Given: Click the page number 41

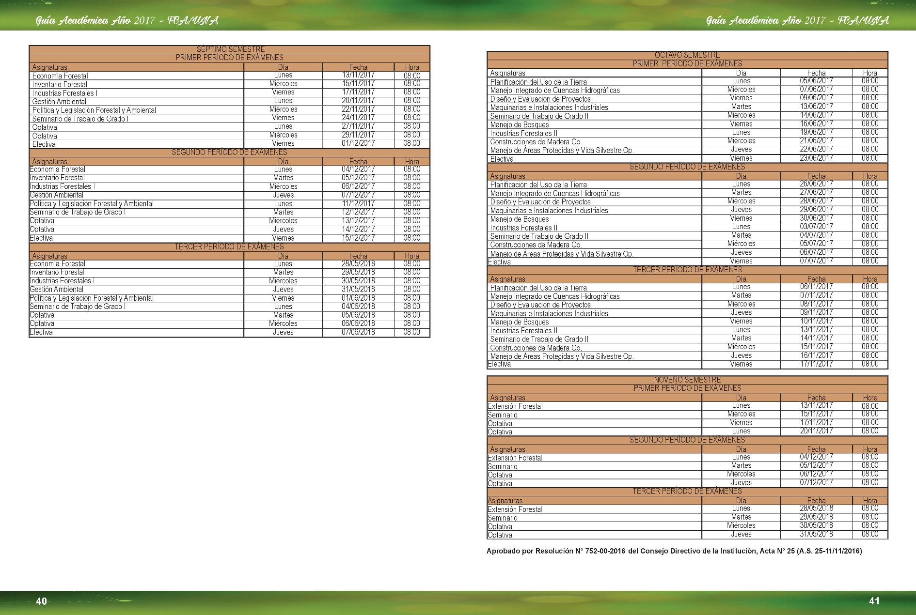Looking at the screenshot, I should pyautogui.click(x=874, y=601).
